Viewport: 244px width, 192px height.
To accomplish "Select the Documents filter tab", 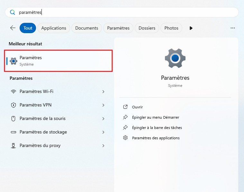I will pos(86,28).
